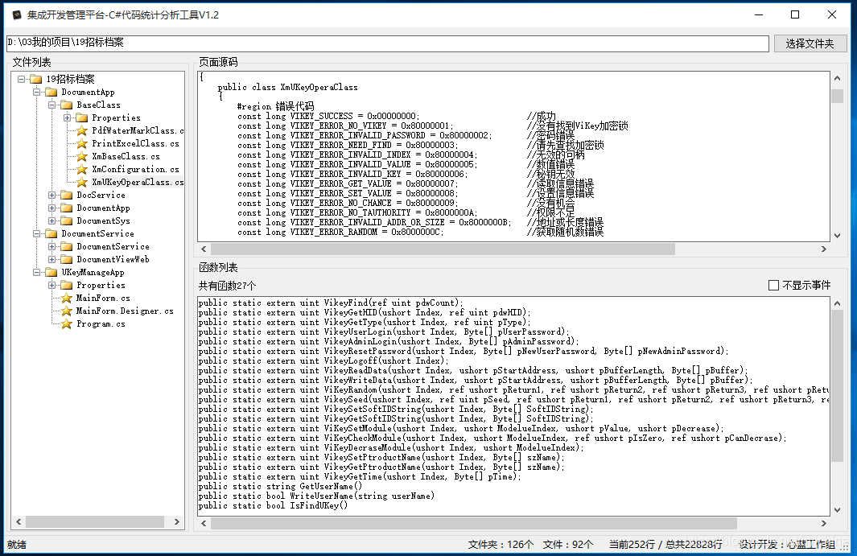
Task: Click right arrow of file tree scrollbar
Action: point(176,521)
